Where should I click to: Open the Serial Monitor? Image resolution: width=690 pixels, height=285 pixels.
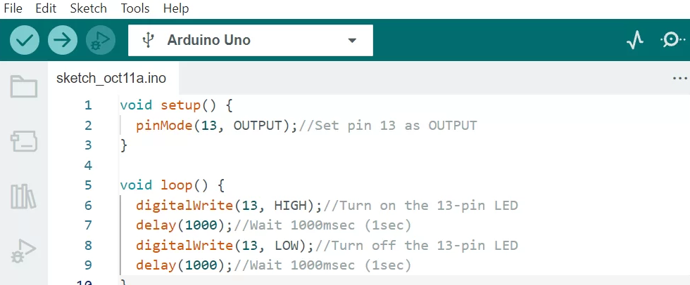[x=672, y=40]
